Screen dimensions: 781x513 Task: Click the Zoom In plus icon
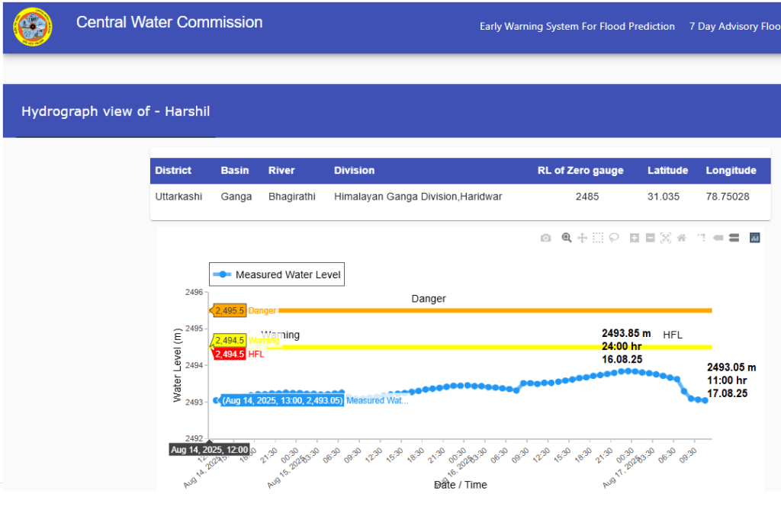click(635, 239)
